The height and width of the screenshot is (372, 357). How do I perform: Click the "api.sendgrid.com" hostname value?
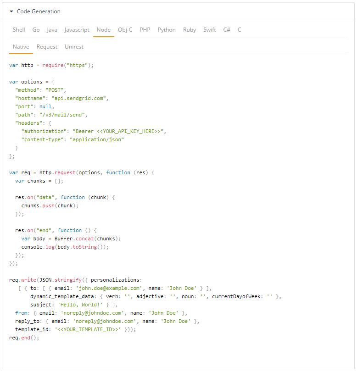[78, 98]
